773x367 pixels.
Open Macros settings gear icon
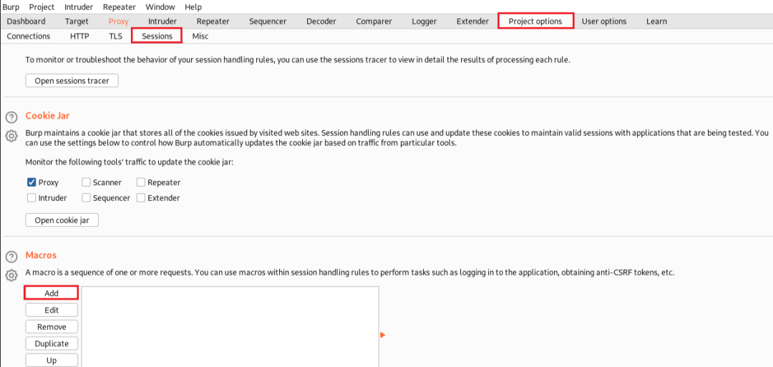[x=11, y=275]
